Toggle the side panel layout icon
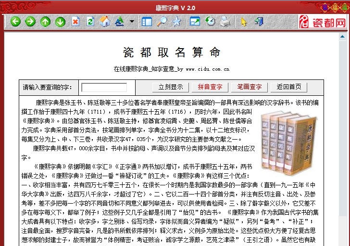The width and height of the screenshot is (350, 246). [x=147, y=22]
